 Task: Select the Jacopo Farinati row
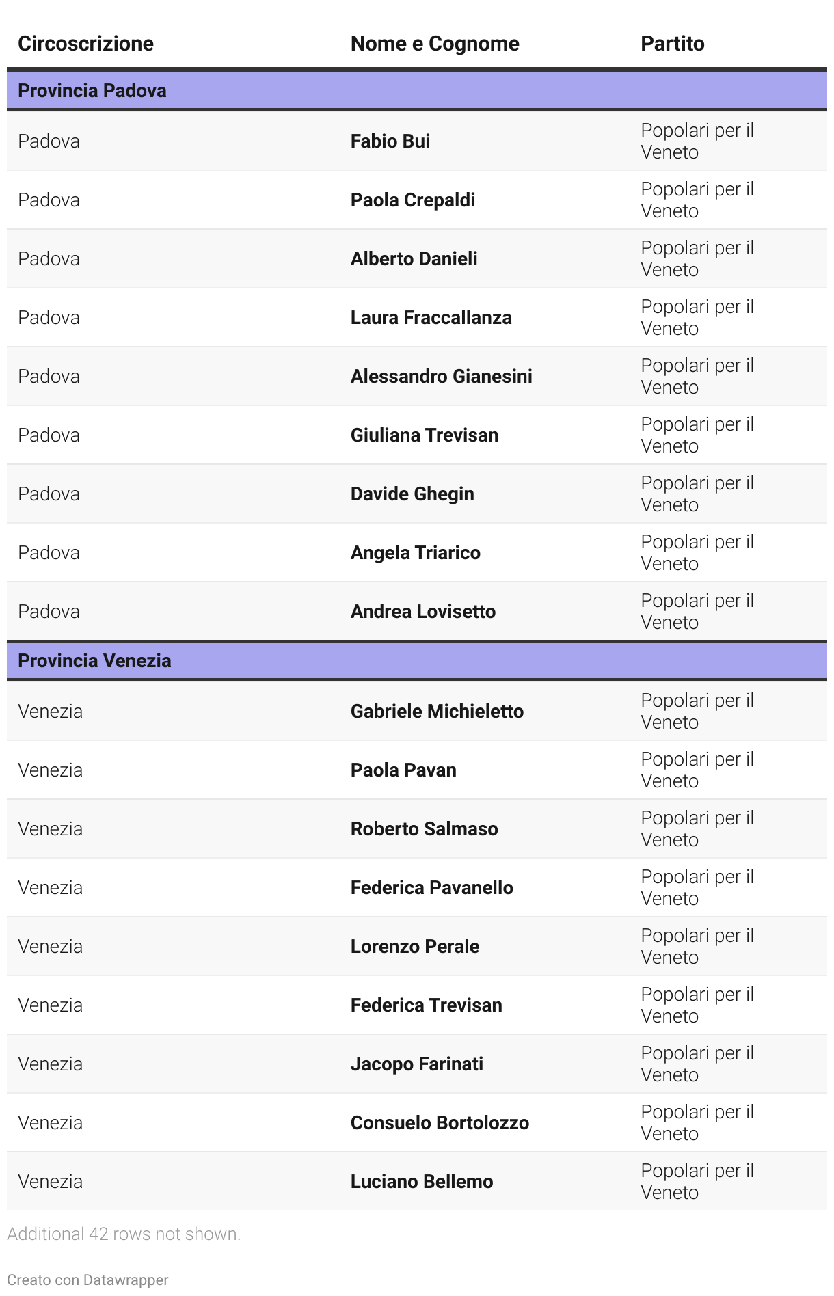[x=417, y=1064]
